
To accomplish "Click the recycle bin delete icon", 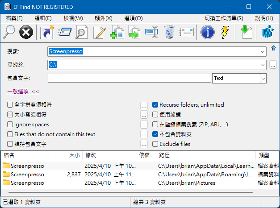I will (170, 32).
